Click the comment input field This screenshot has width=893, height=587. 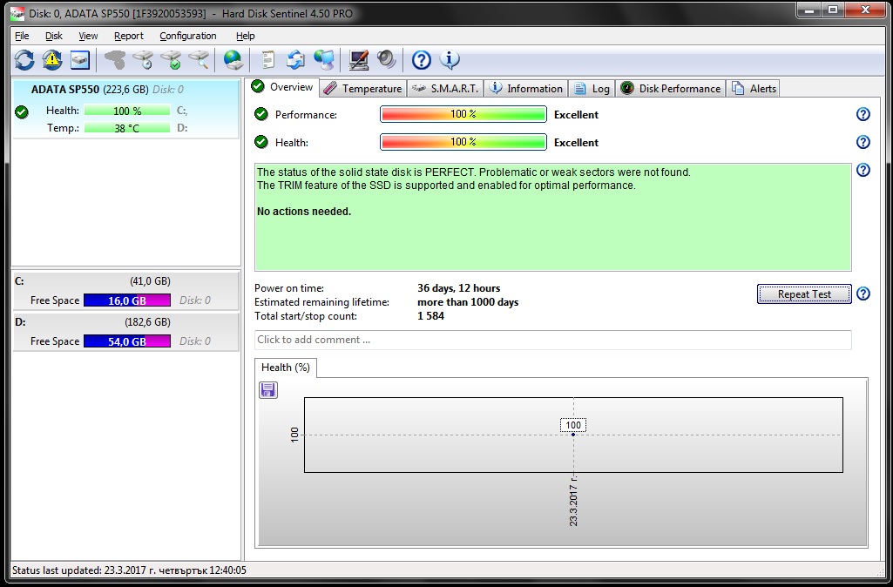[552, 340]
